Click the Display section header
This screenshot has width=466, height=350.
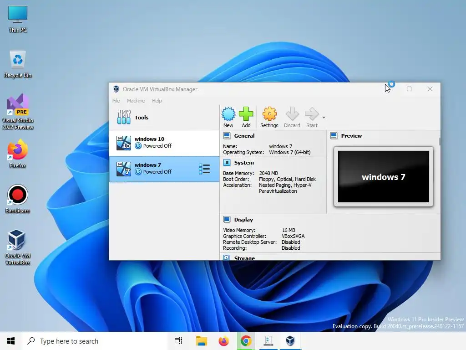pyautogui.click(x=243, y=220)
